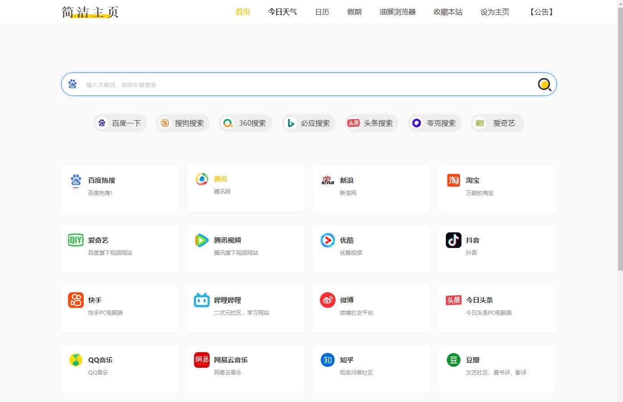Select 收藏本站 in the navigation bar
The image size is (623, 402).
point(448,12)
